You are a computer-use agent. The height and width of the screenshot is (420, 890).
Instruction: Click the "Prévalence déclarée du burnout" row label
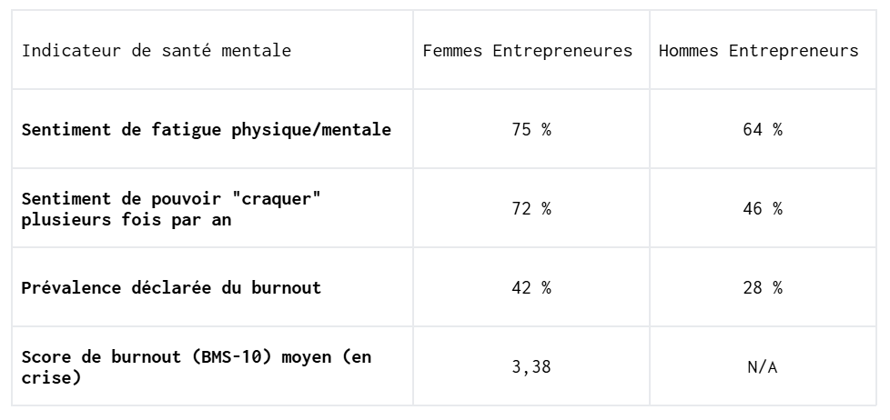(171, 288)
